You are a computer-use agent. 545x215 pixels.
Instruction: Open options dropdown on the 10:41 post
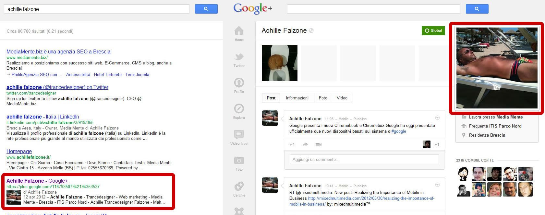437,185
